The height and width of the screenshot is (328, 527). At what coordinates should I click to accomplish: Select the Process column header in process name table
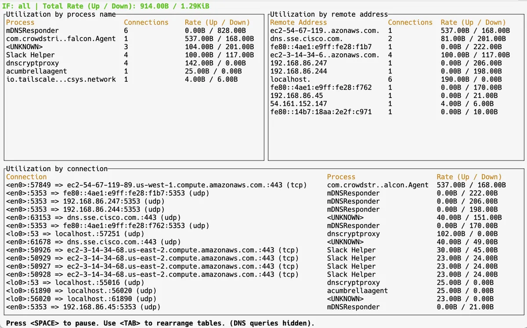[x=20, y=22]
